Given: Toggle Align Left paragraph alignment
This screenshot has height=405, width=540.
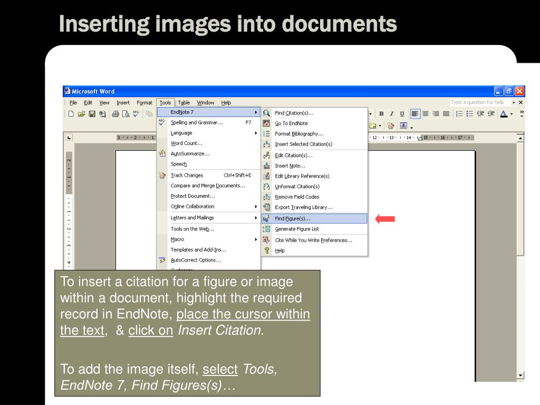Looking at the screenshot, I should [416, 114].
